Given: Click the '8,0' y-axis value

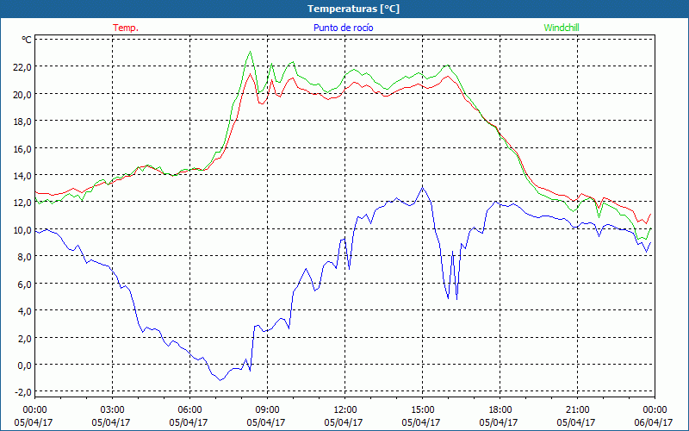Looking at the screenshot, I should tap(25, 257).
